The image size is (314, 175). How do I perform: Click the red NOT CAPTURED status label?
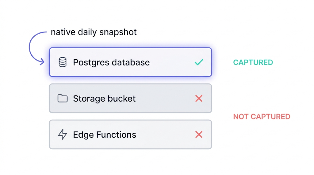pyautogui.click(x=262, y=117)
